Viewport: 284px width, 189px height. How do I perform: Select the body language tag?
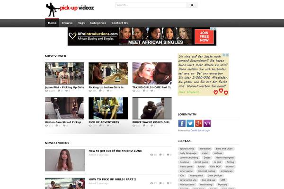[x=188, y=153]
